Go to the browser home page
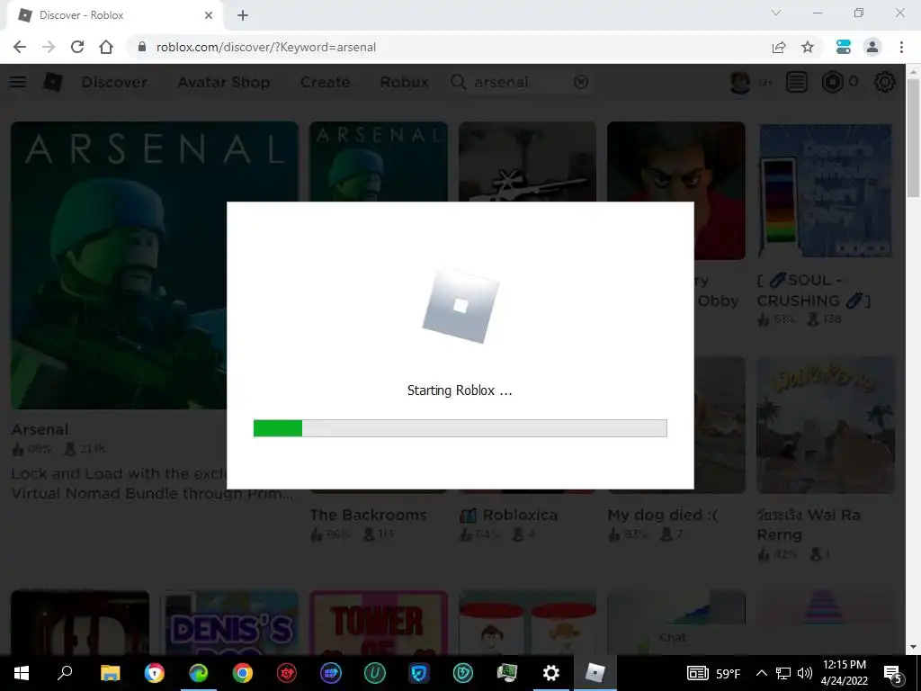Screen dimensions: 921x691 tap(106, 47)
